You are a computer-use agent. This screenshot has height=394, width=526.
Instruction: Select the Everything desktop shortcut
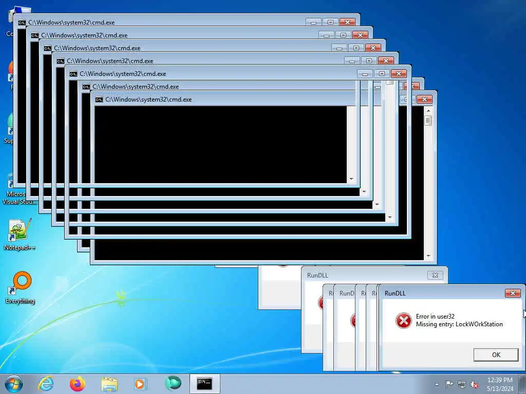[20, 288]
